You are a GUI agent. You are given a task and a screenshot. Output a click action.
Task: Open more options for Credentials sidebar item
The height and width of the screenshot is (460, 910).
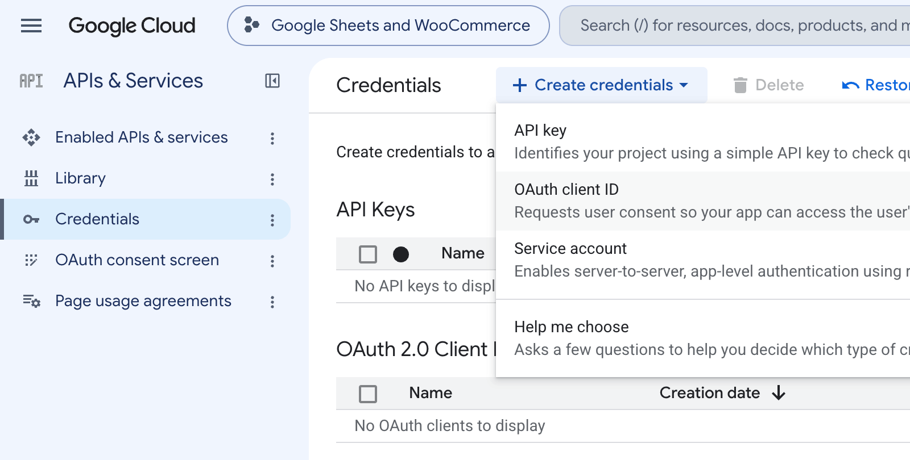[x=272, y=220]
